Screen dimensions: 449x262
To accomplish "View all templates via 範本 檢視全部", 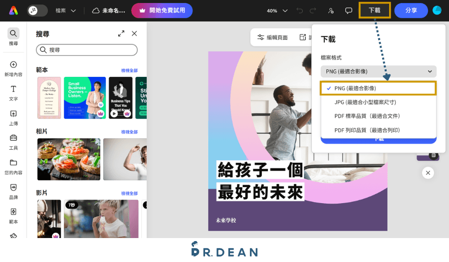I will (129, 70).
